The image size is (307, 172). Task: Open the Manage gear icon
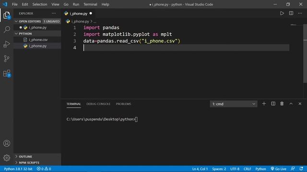[x=7, y=158]
